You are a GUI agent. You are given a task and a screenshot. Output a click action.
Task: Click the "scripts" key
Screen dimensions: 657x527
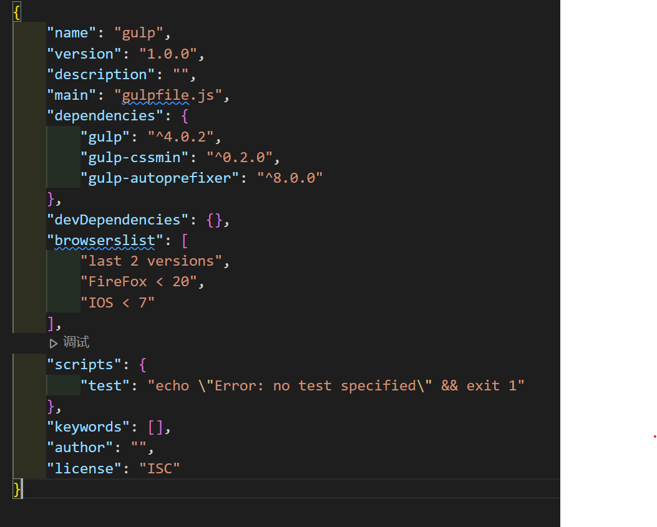point(84,365)
